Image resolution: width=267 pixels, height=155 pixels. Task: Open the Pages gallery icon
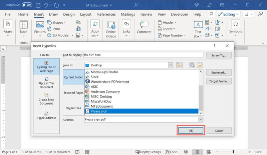pos(8,24)
